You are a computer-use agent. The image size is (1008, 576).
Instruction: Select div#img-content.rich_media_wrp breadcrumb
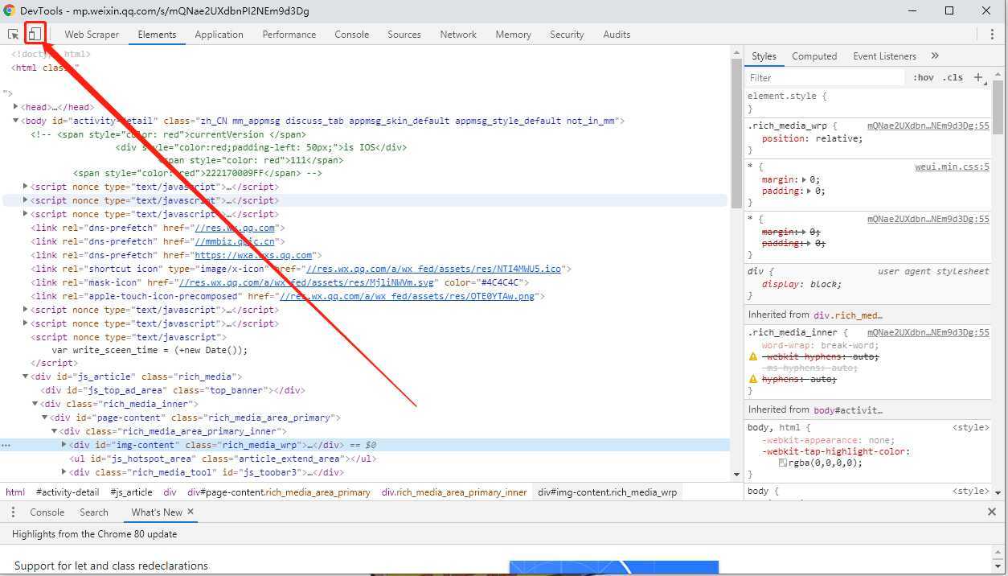608,492
